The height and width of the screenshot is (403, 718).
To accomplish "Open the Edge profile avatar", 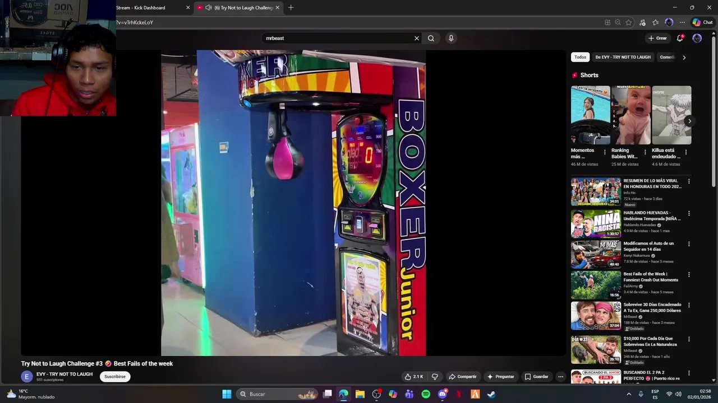I will [669, 22].
